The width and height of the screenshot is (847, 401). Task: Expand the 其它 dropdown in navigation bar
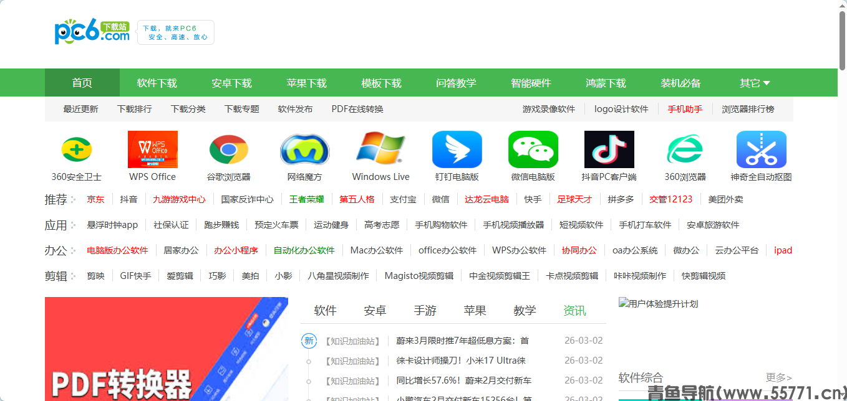pos(755,83)
